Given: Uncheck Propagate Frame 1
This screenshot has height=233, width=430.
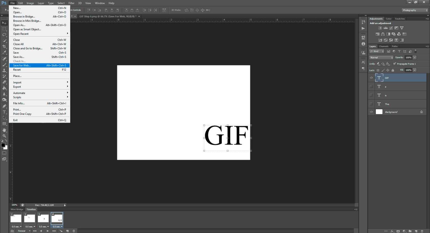Looking at the screenshot, I should [394, 64].
